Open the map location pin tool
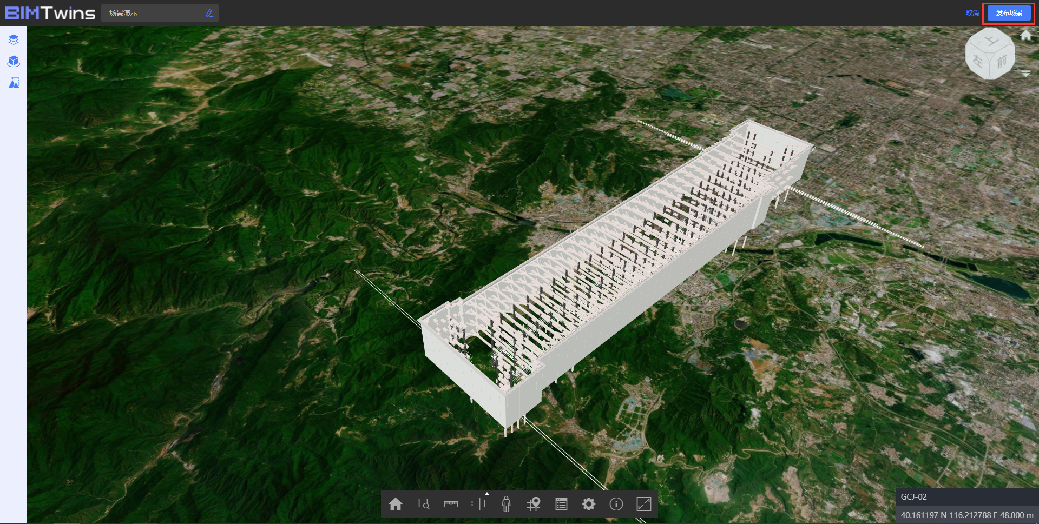1039x524 pixels. (534, 504)
